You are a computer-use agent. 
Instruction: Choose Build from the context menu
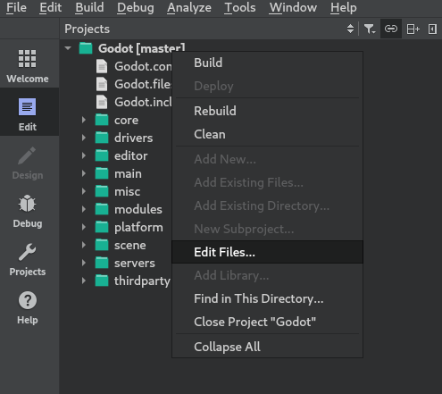267,63
